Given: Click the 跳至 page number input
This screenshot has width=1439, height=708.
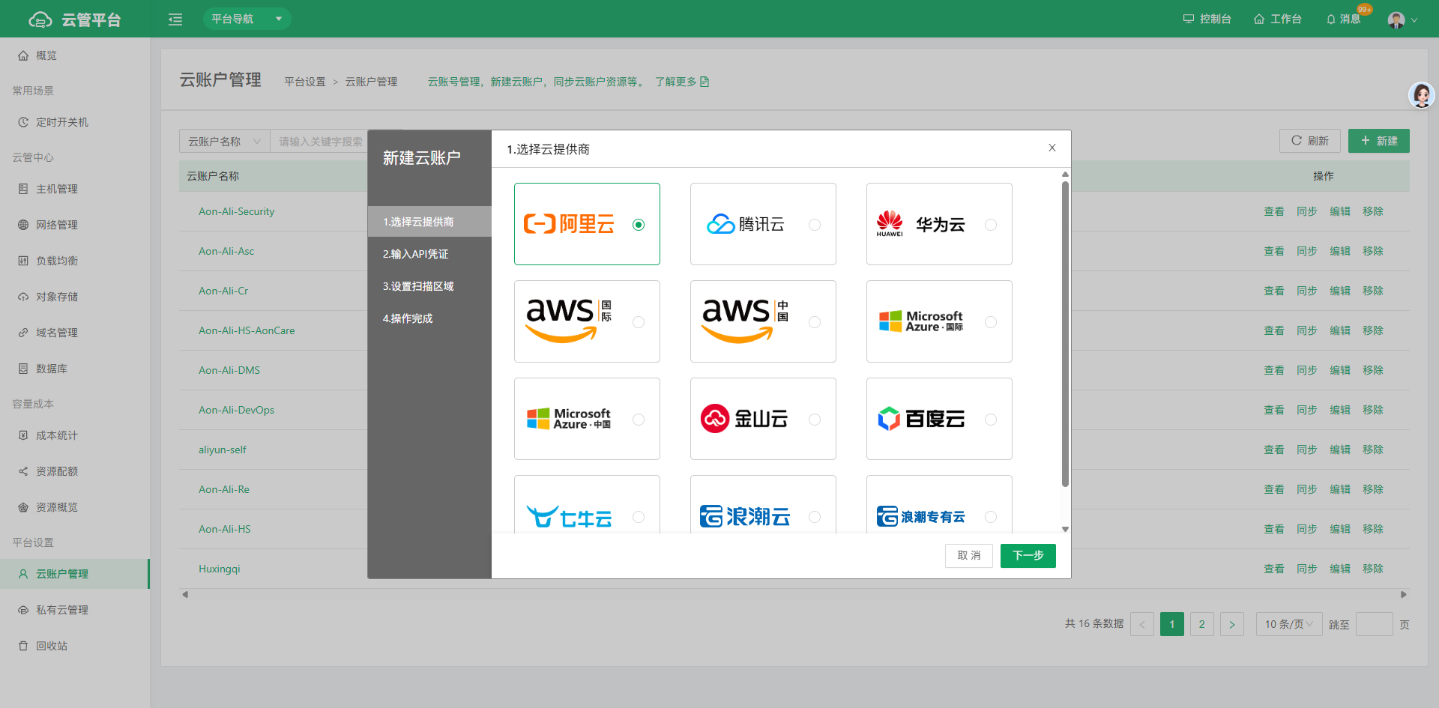Looking at the screenshot, I should 1374,624.
